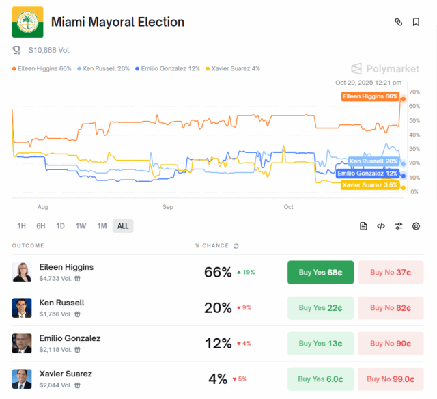
Task: Click Eileen Higgins 66% legend entry
Action: click(42, 68)
